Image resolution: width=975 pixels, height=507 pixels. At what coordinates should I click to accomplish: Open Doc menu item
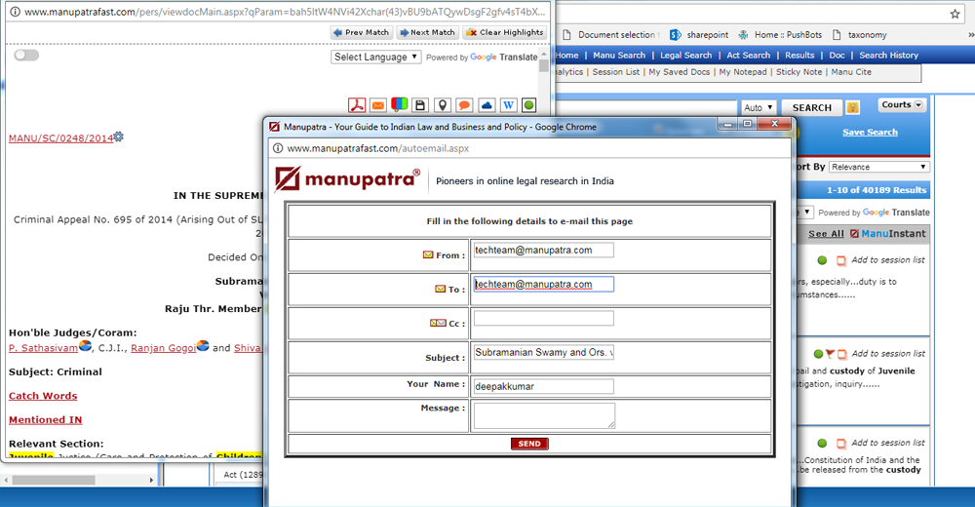click(837, 55)
